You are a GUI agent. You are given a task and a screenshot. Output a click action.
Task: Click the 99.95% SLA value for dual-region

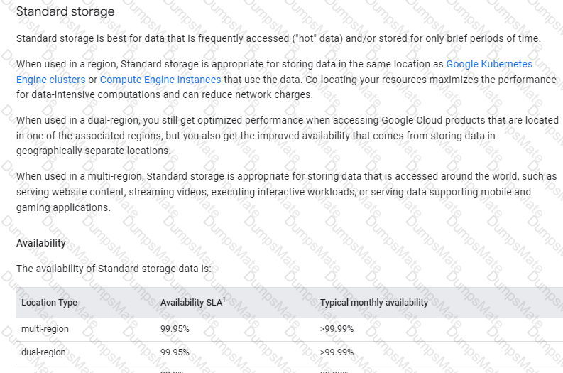(x=175, y=352)
